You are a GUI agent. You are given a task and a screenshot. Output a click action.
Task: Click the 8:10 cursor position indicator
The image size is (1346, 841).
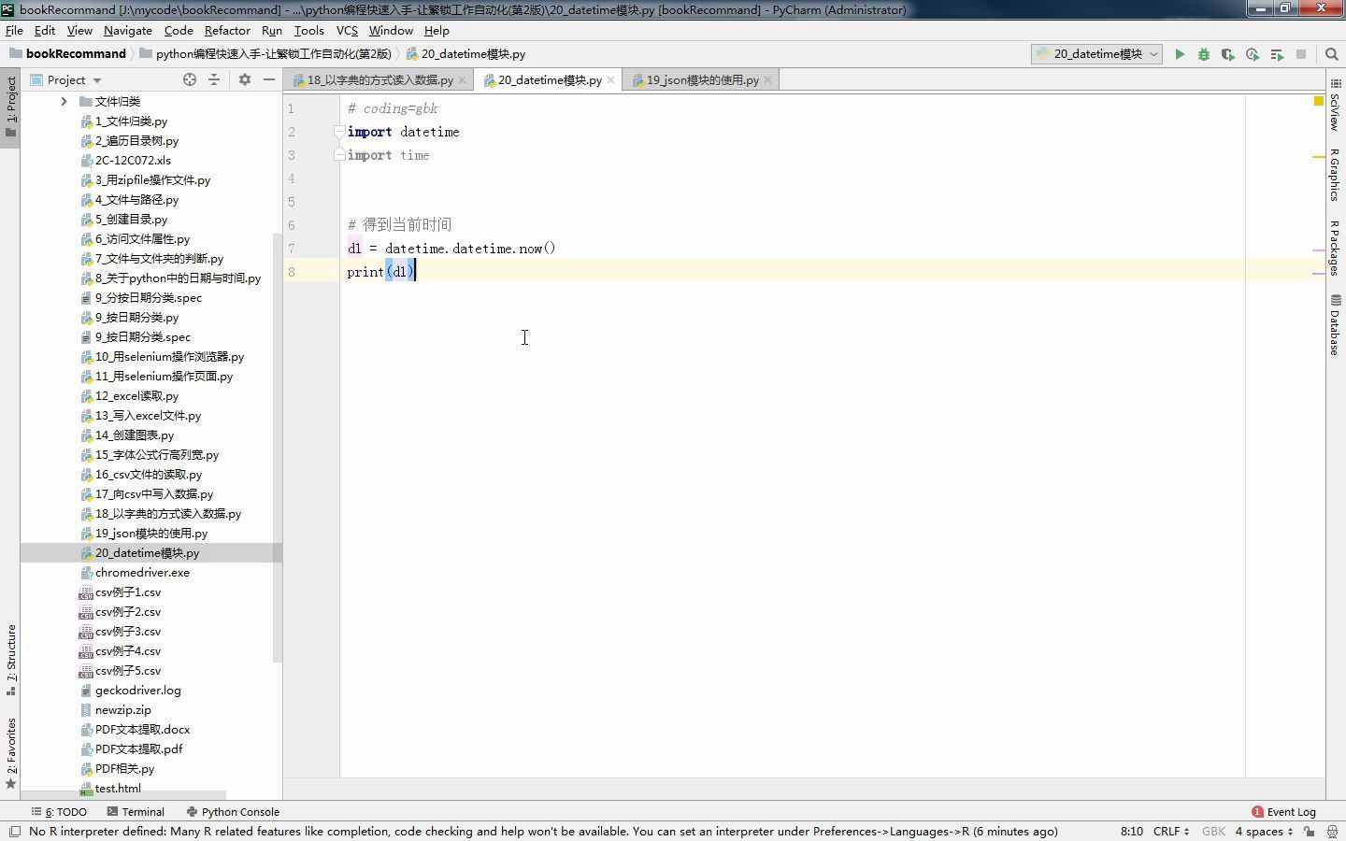[1131, 831]
